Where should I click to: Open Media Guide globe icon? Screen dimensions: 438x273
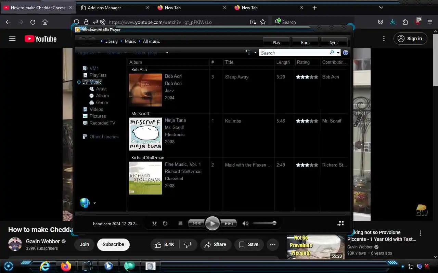pos(85,203)
